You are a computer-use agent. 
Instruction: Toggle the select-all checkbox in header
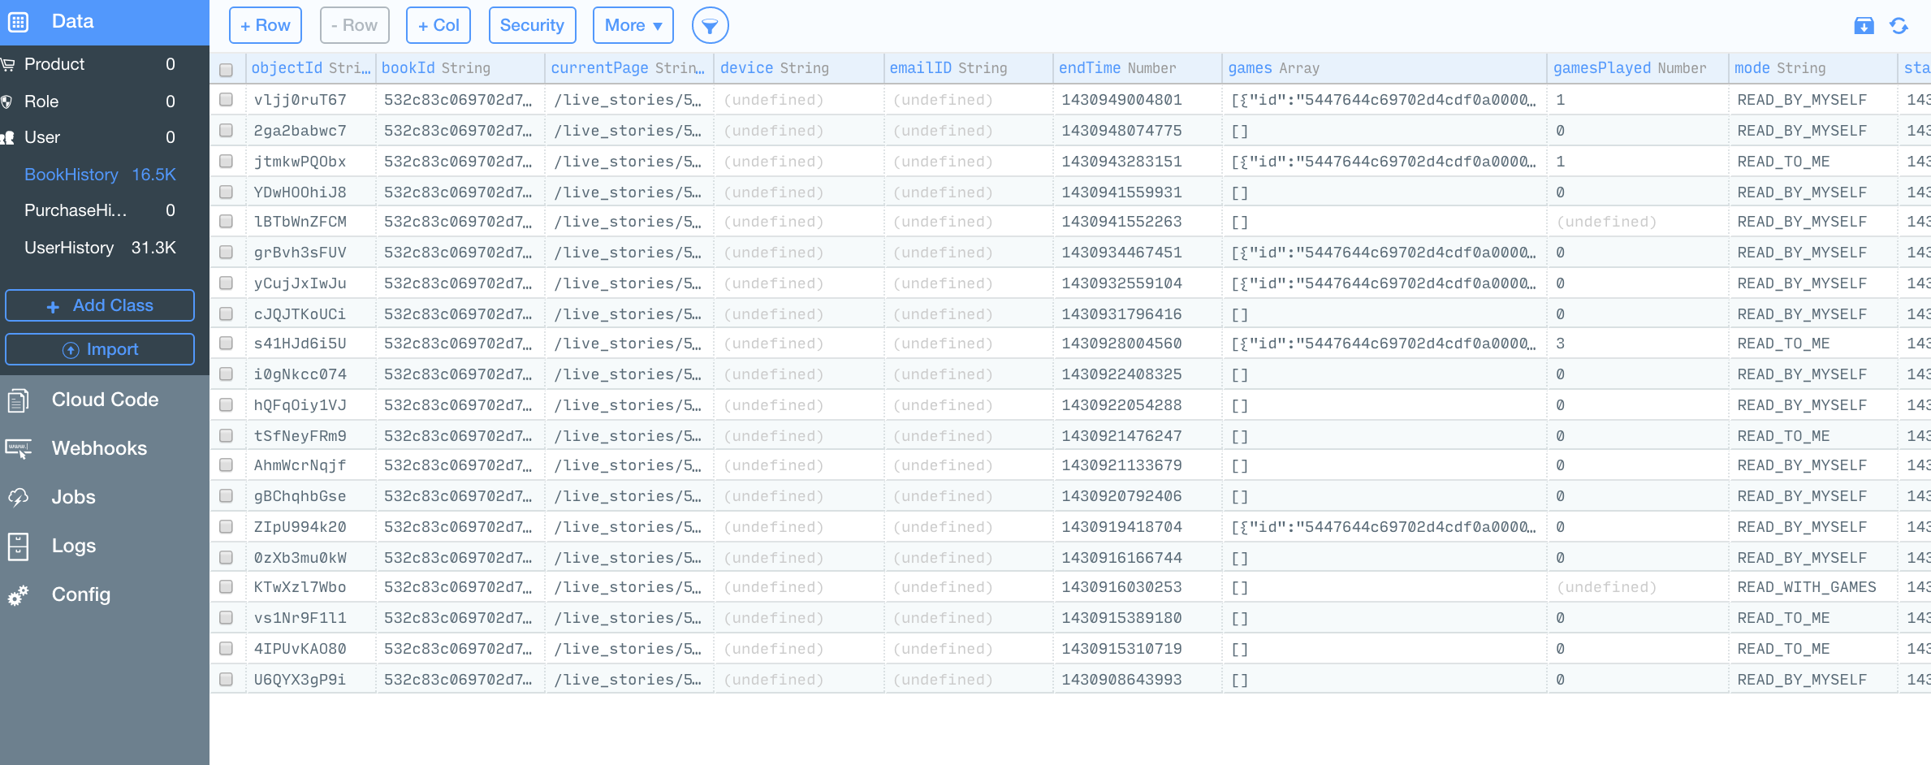(227, 70)
